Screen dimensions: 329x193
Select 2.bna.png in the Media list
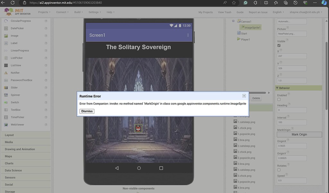point(245,139)
